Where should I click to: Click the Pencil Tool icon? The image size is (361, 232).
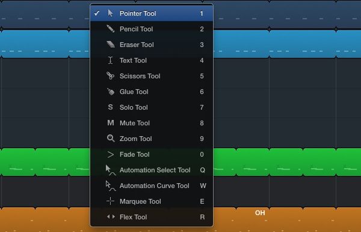point(111,29)
